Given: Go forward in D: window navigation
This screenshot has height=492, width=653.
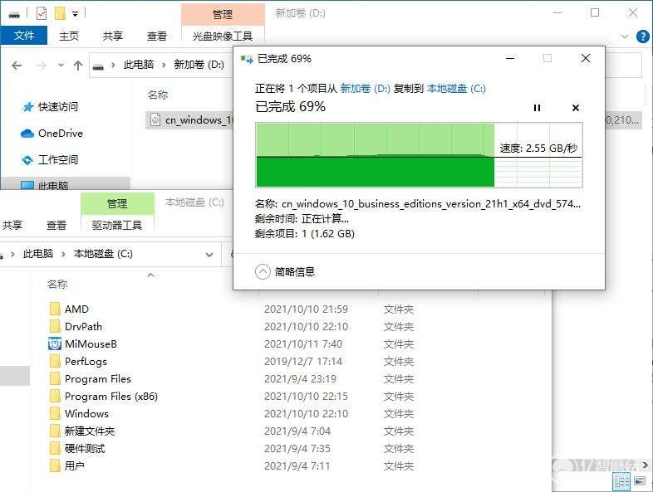Looking at the screenshot, I should click(x=42, y=66).
